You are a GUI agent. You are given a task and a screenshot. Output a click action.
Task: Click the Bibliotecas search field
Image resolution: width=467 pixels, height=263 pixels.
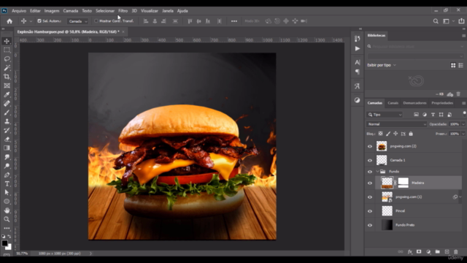[415, 47]
